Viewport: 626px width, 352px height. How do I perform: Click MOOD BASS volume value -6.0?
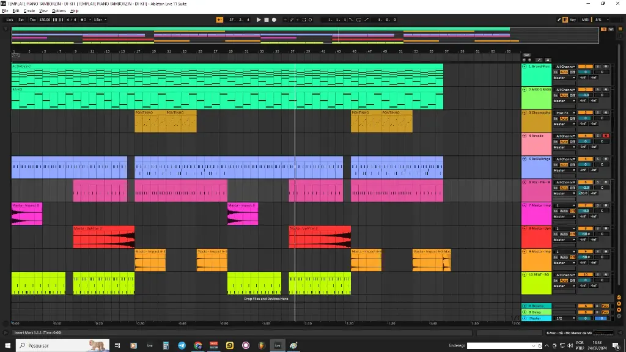[x=586, y=95]
